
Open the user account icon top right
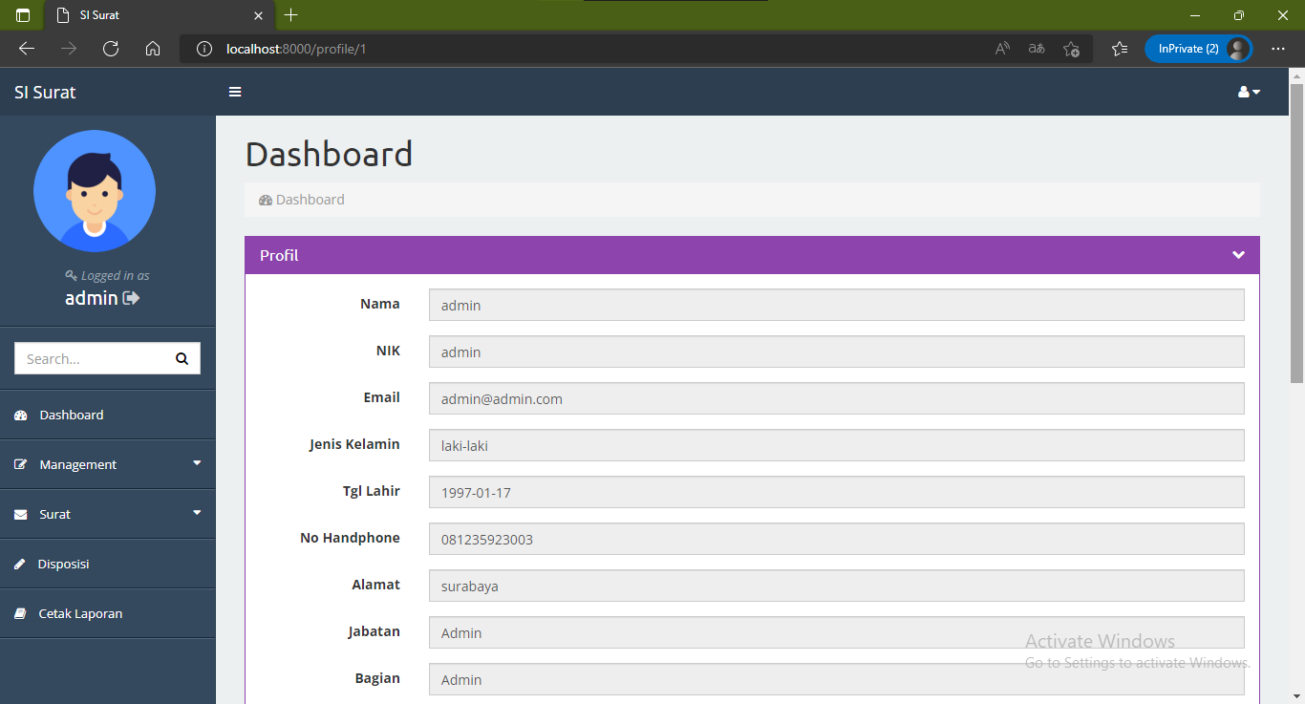tap(1245, 91)
